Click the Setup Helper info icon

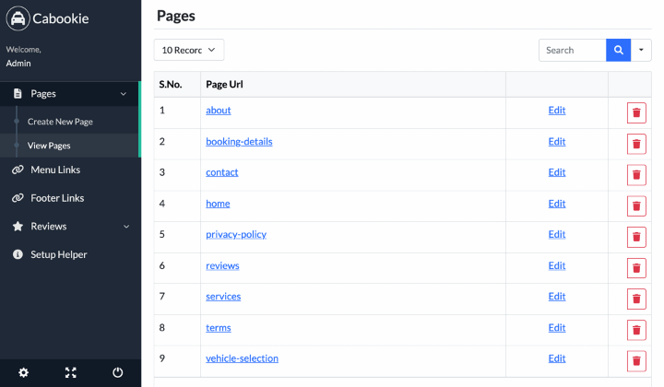18,254
